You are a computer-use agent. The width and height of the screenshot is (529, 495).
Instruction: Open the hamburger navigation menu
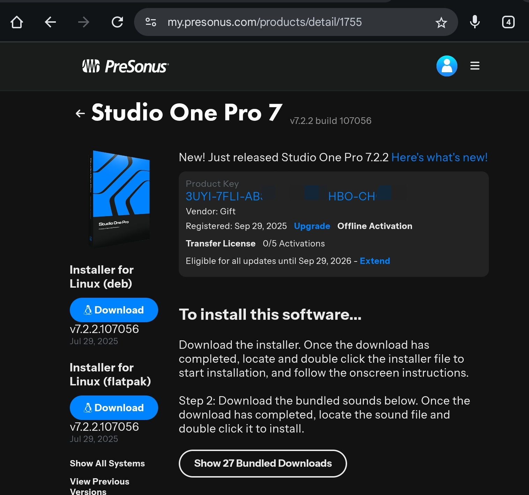[475, 66]
